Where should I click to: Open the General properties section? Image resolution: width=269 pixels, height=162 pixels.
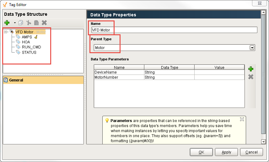coord(16,80)
